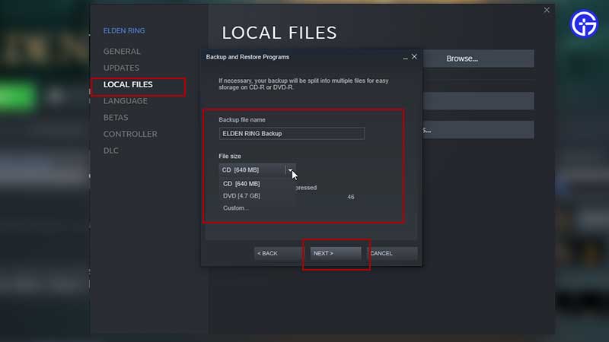Click the "File size" label
Viewport: 609px width, 342px height.
(x=230, y=157)
